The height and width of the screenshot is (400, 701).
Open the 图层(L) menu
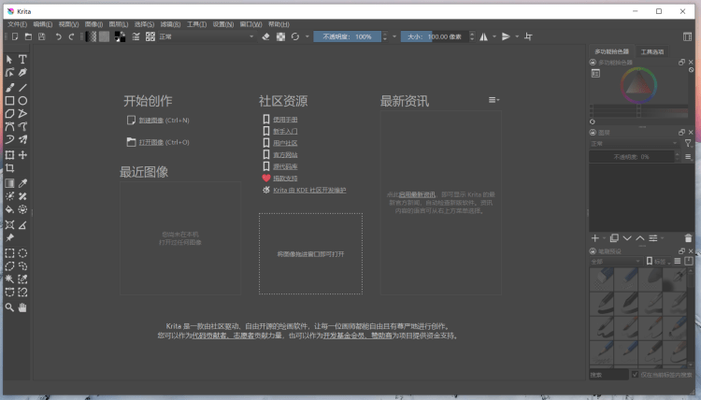(119, 24)
